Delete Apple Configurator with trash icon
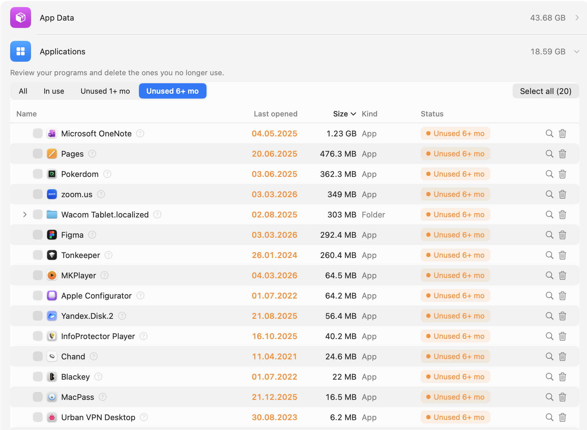The height and width of the screenshot is (430, 587). [x=562, y=296]
